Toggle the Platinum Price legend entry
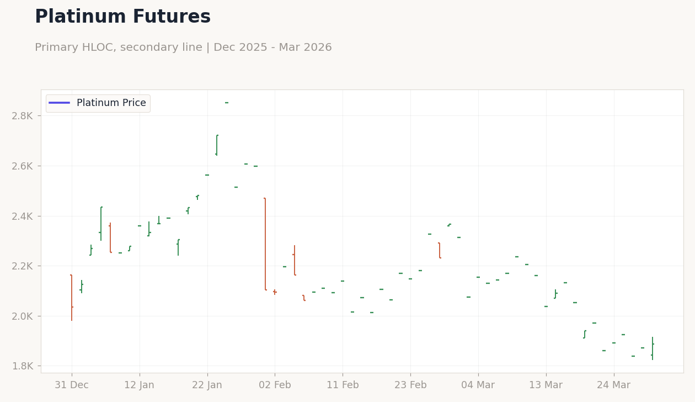 point(98,103)
